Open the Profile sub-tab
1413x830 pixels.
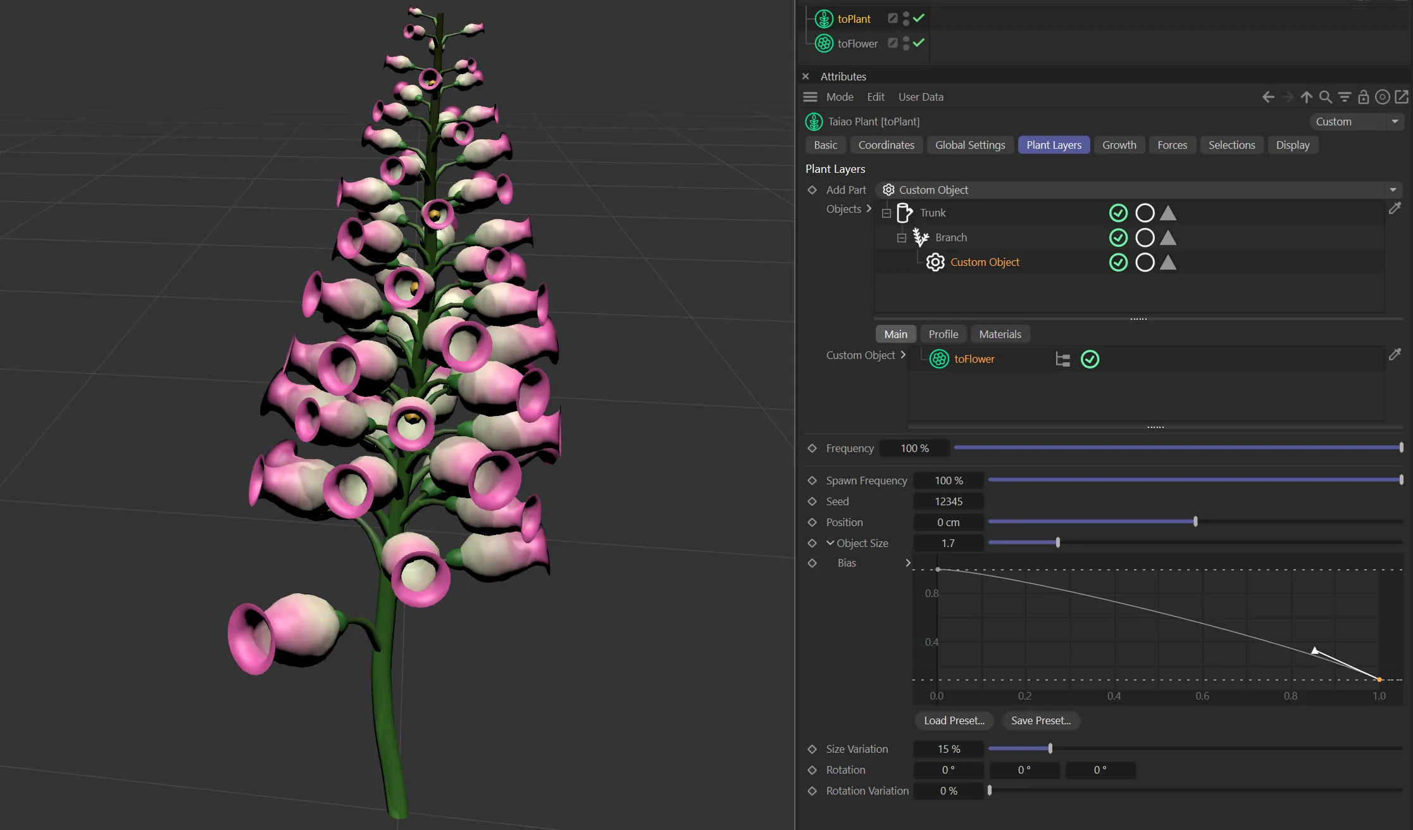tap(943, 334)
